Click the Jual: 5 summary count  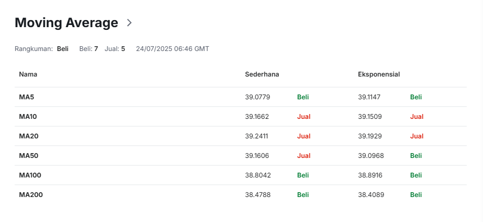click(115, 49)
